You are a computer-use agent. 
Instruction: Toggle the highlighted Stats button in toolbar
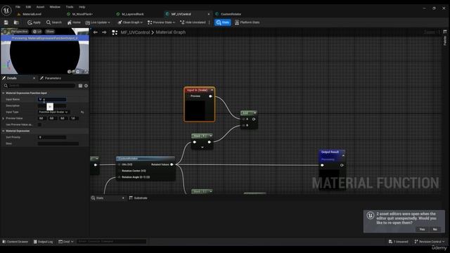(223, 22)
